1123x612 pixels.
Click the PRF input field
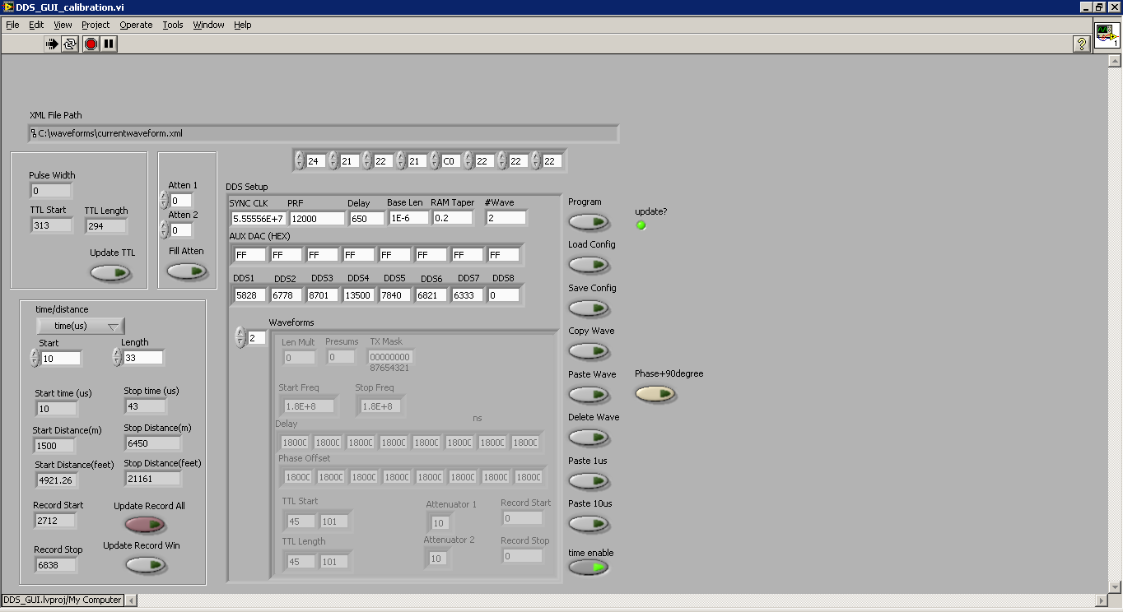(317, 219)
